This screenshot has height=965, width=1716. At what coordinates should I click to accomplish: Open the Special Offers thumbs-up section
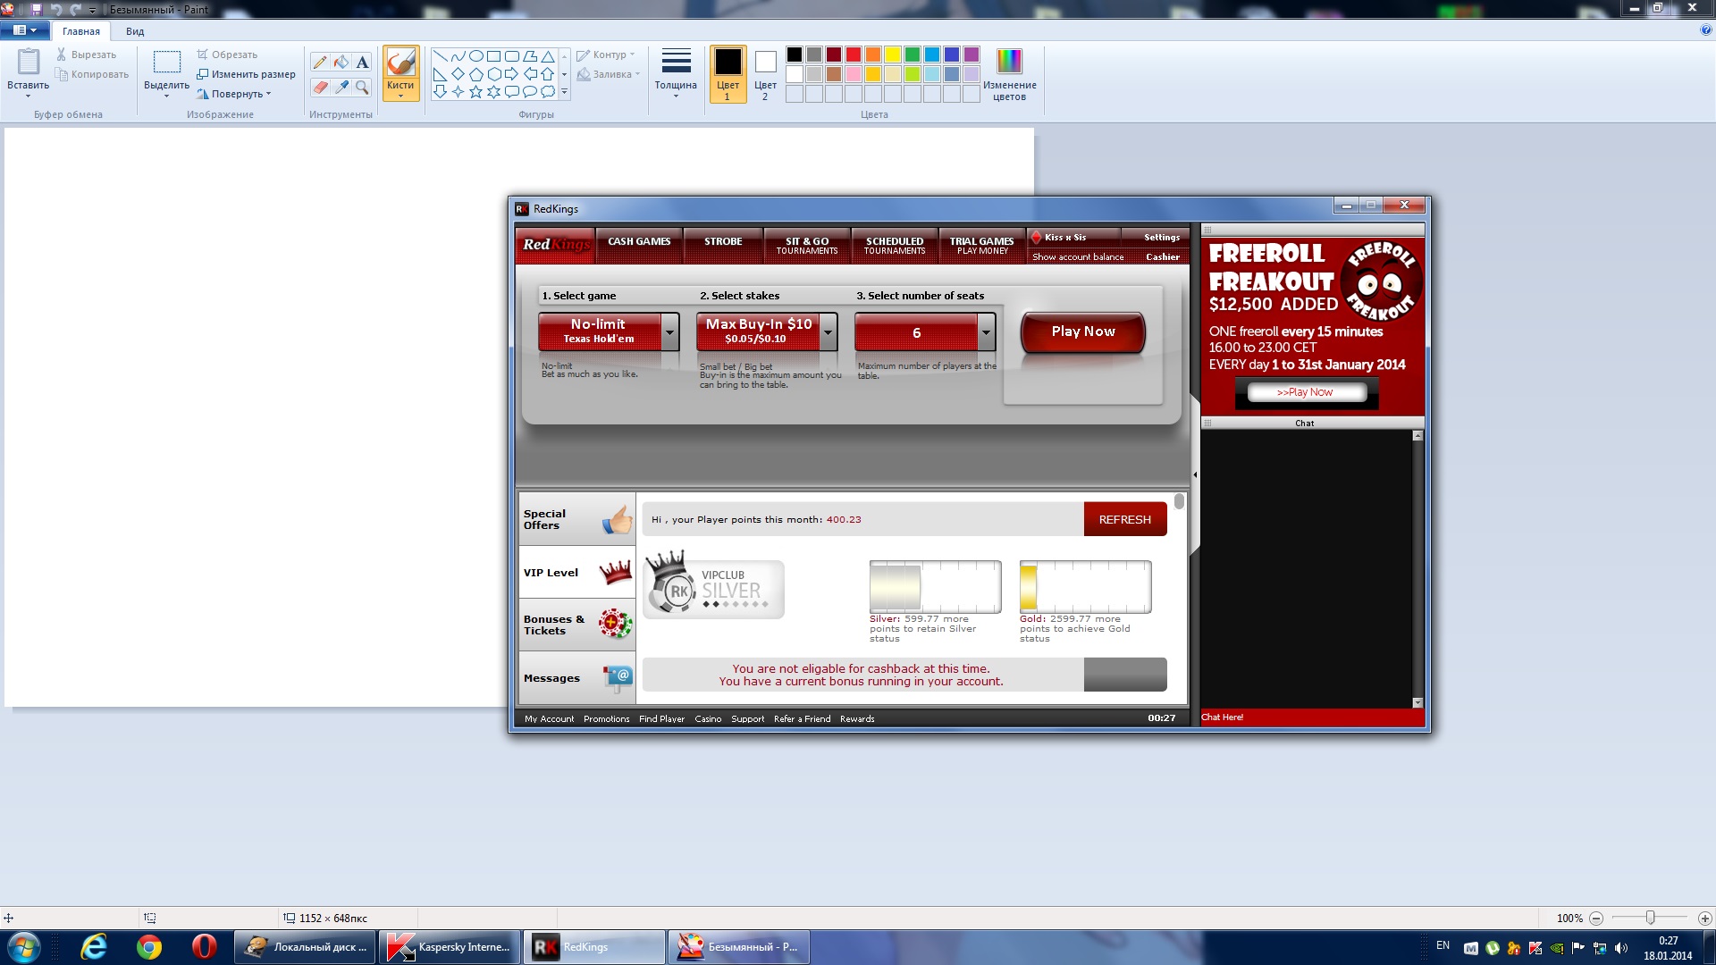576,519
